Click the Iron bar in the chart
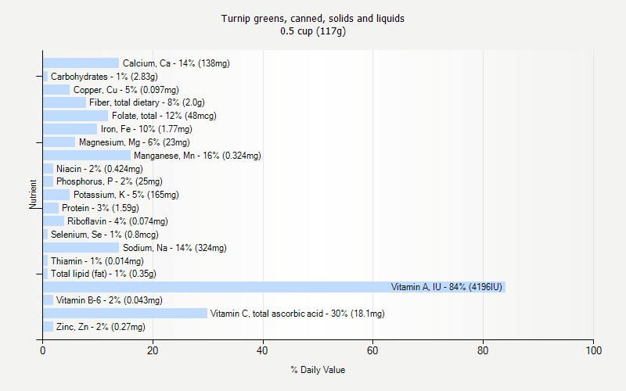626x391 pixels. pyautogui.click(x=70, y=129)
